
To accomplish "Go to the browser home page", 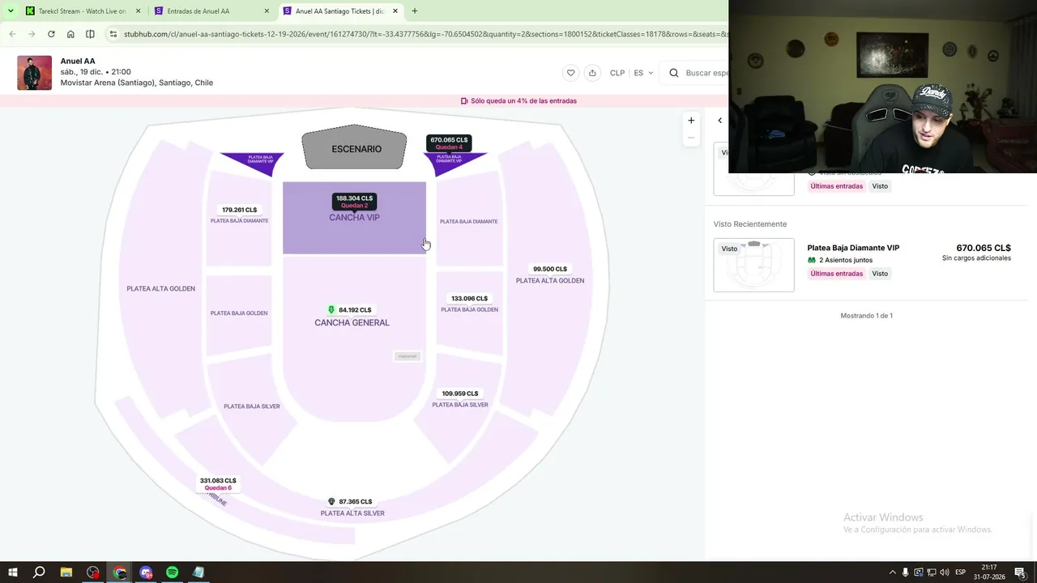I will pos(70,34).
